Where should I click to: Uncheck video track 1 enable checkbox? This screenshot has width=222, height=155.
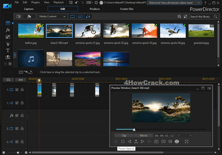click(x=17, y=89)
